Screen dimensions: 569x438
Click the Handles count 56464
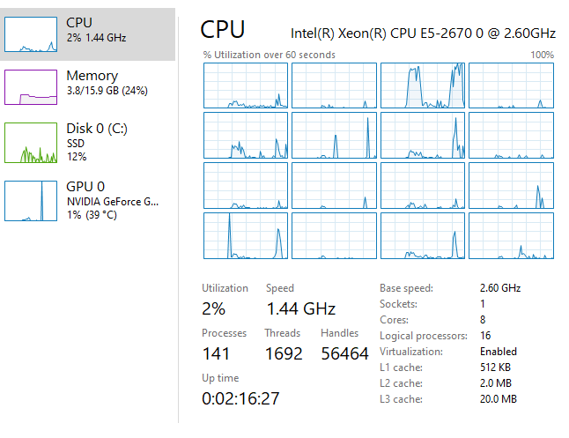[344, 353]
